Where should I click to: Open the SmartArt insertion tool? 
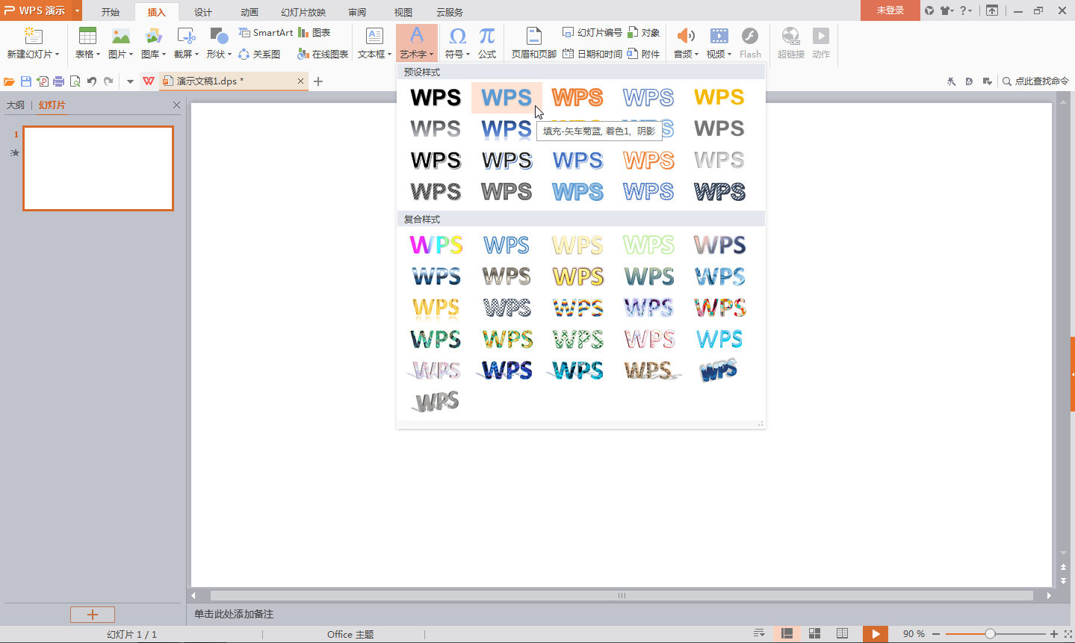(x=265, y=32)
